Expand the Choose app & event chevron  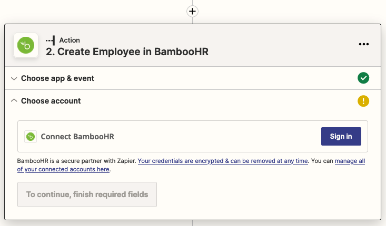(x=14, y=78)
